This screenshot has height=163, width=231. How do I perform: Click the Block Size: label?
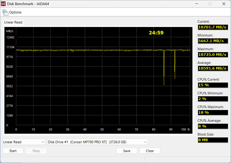tap(206, 134)
